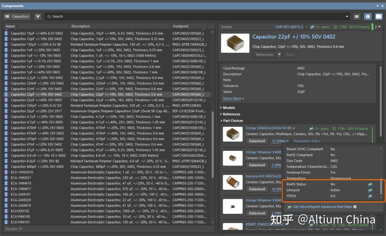Select row Capacitor 330µF +/-20% 6.3V D3

coord(107,106)
